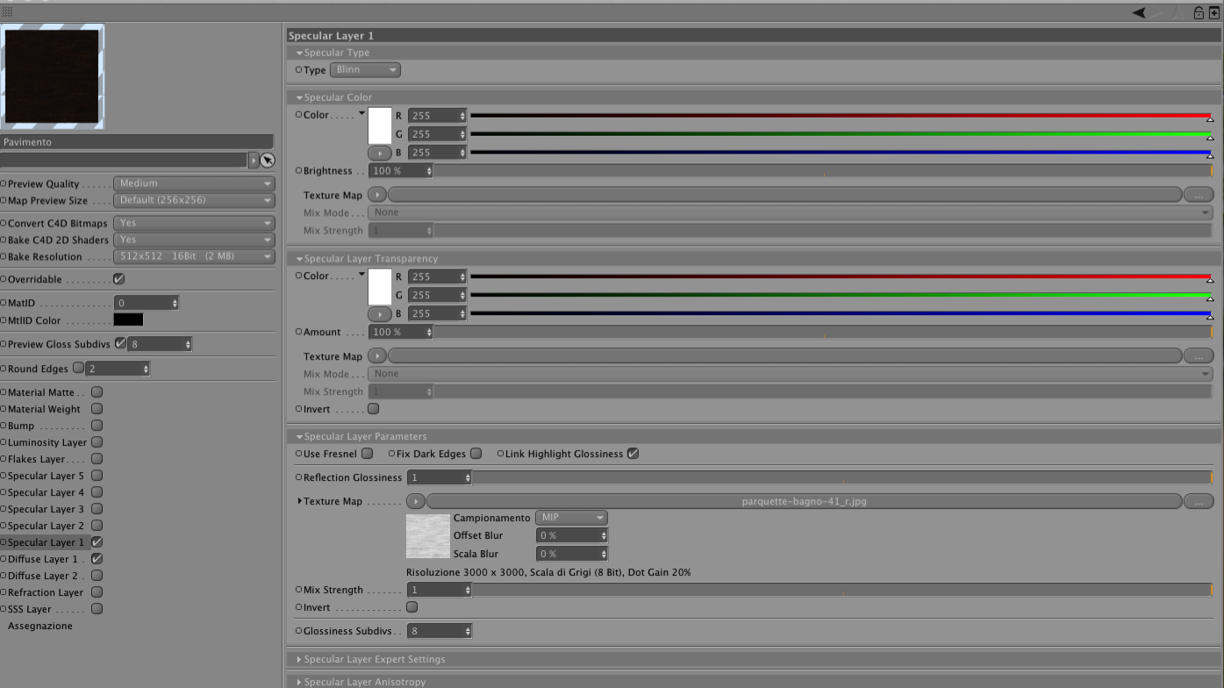Click the MtlID Color black swatch
The image size is (1224, 688).
pyautogui.click(x=128, y=320)
